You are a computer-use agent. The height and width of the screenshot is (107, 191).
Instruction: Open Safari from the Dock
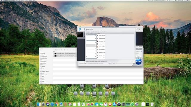pyautogui.click(x=52, y=104)
